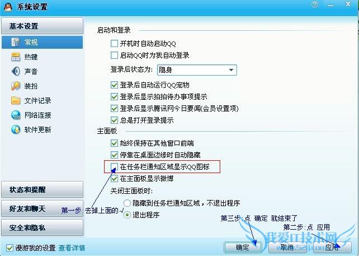This screenshot has height=256, width=359.
Task: Open the 热键 hotkey settings icon
Action: coord(16,57)
